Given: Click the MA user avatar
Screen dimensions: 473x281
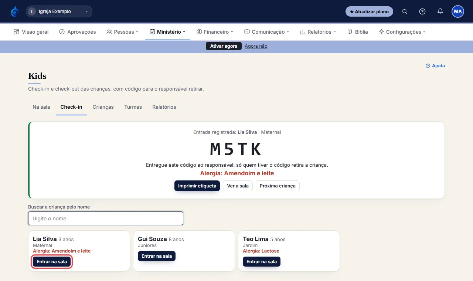Looking at the screenshot, I should [x=458, y=11].
